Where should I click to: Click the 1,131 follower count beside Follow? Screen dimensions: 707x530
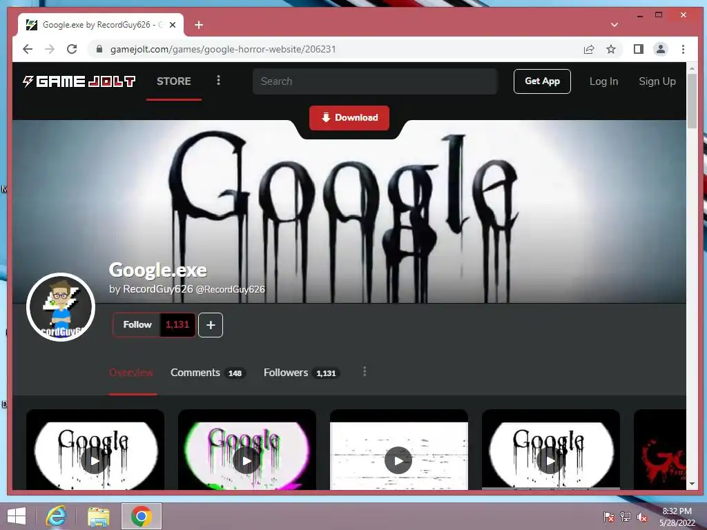point(177,324)
